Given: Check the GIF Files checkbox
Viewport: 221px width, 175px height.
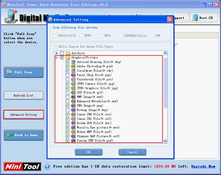Looking at the screenshot, I should point(68,93).
